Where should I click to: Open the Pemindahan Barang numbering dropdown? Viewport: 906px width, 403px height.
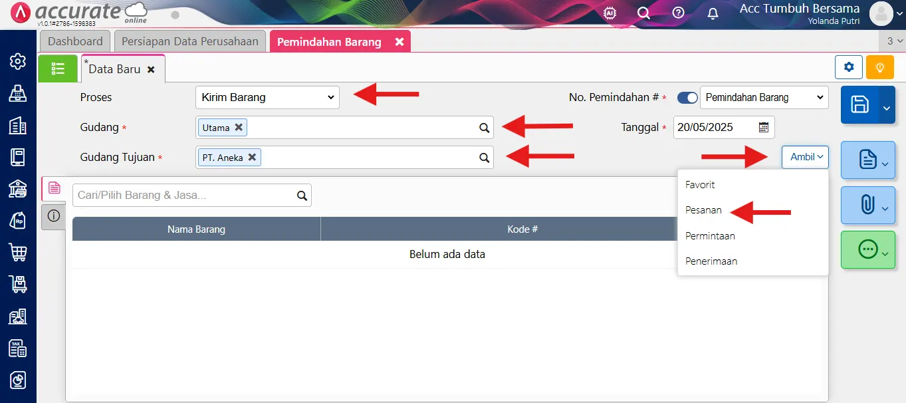(x=764, y=98)
